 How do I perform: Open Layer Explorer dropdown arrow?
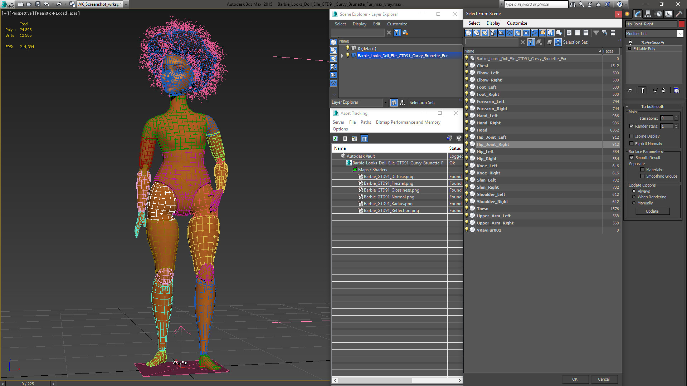click(385, 103)
